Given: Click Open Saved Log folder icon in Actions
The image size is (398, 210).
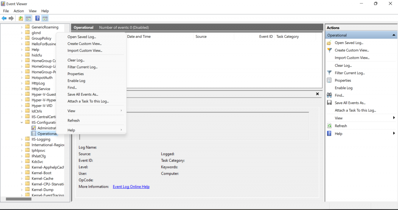Looking at the screenshot, I should tap(329, 43).
